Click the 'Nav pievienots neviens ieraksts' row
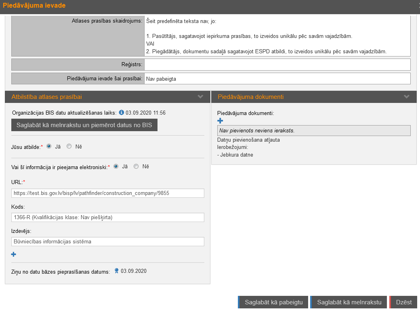This screenshot has height=312, width=420. tap(314, 130)
